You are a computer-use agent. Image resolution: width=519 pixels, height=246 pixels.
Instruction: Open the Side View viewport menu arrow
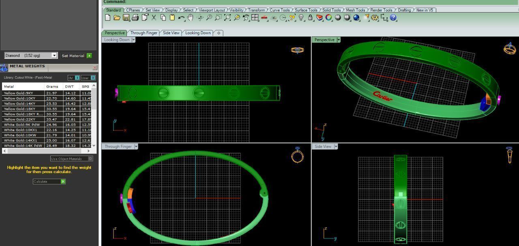336,146
